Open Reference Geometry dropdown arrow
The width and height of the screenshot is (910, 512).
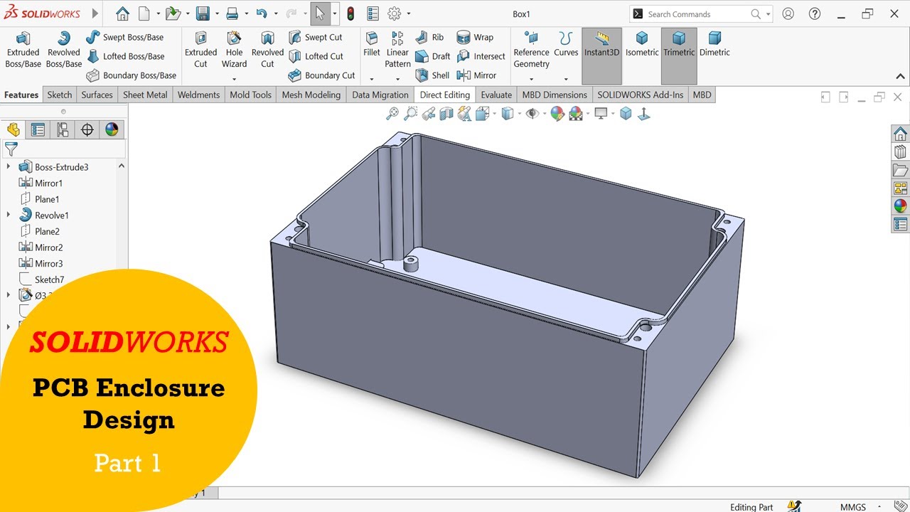point(531,79)
